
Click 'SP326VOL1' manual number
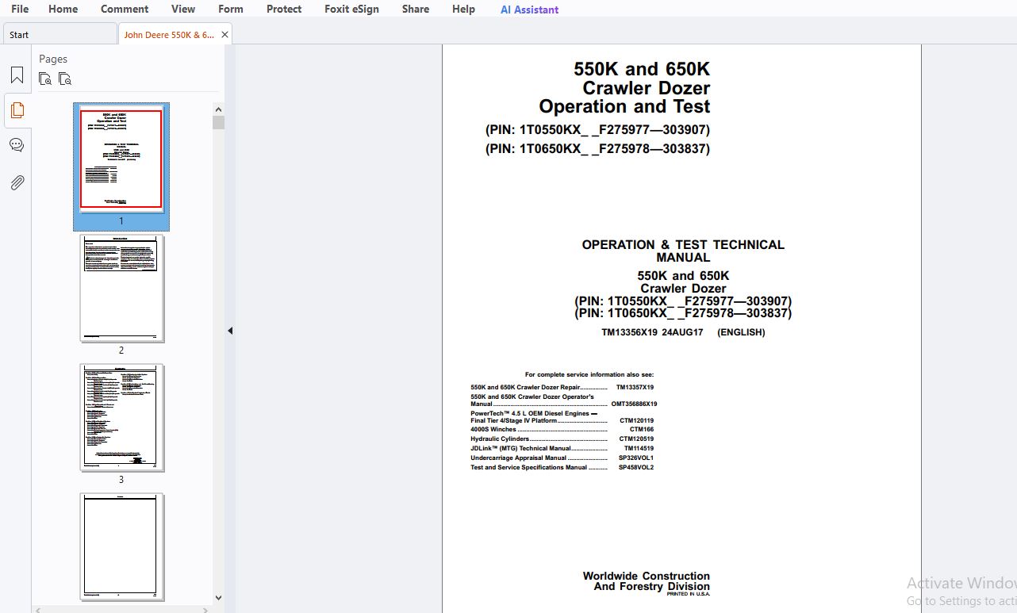636,458
